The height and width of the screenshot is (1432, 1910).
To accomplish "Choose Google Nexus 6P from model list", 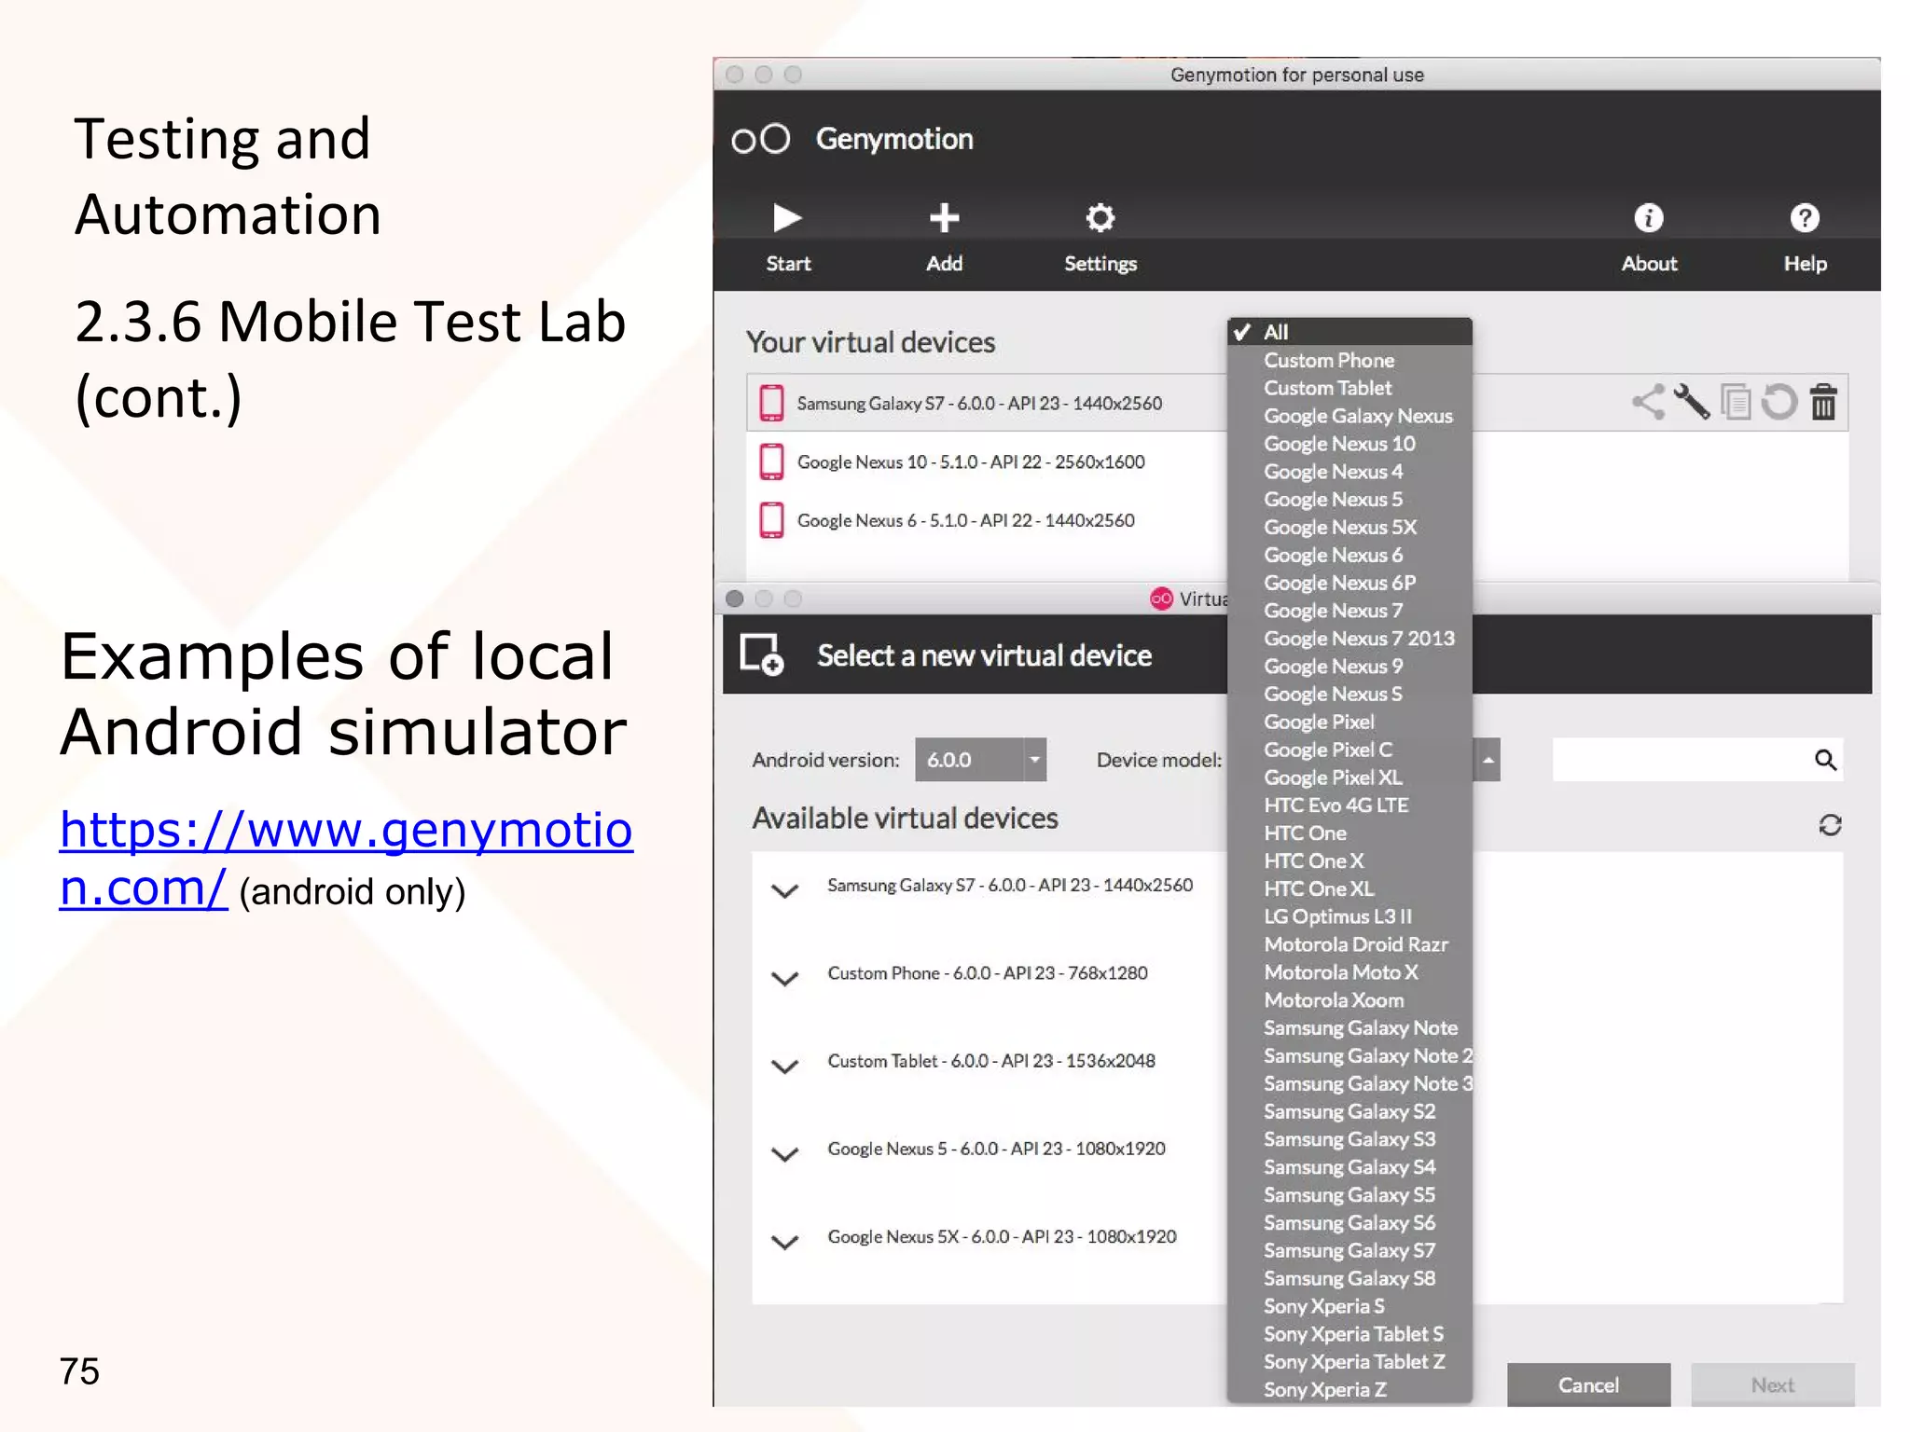I will [1349, 583].
